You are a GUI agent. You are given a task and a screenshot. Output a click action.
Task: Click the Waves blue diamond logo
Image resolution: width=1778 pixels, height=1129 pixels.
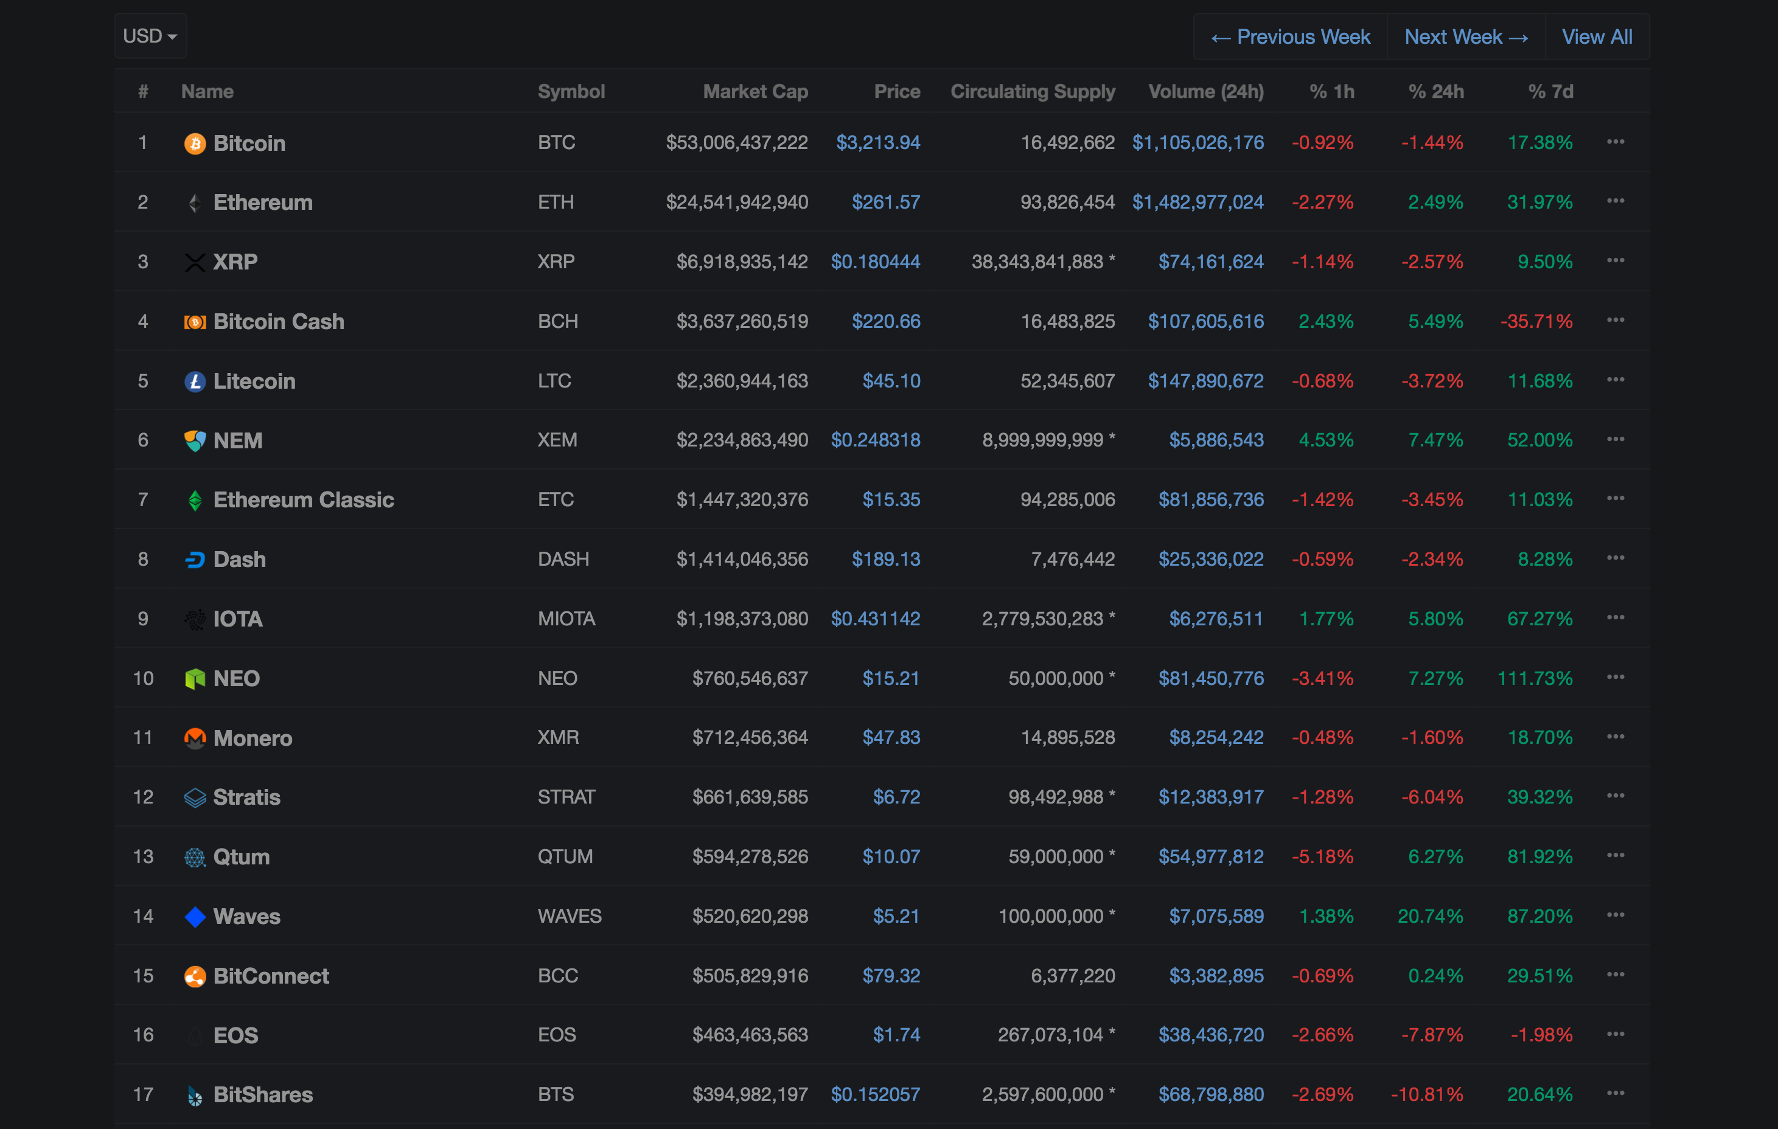195,917
